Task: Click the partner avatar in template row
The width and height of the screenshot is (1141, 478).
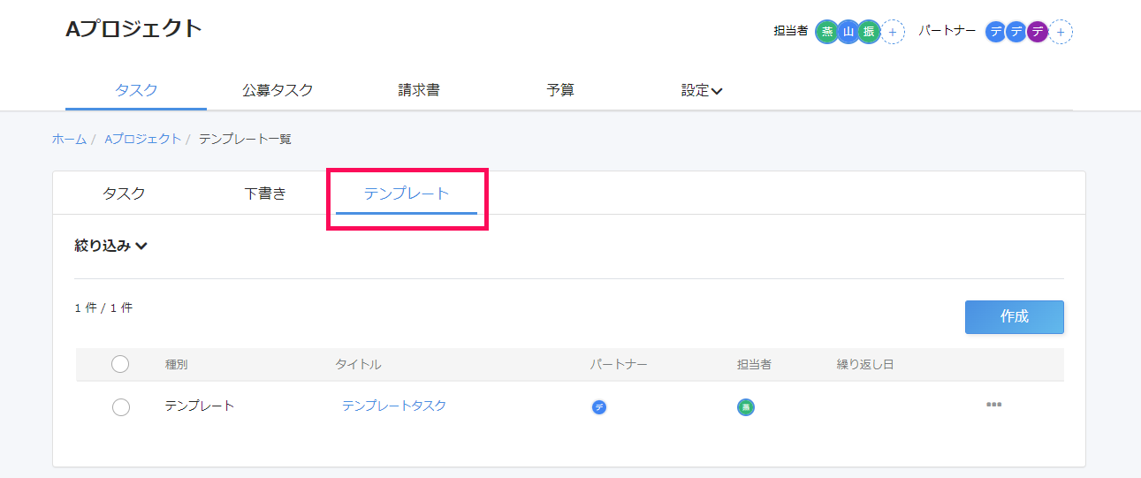Action: [x=599, y=407]
